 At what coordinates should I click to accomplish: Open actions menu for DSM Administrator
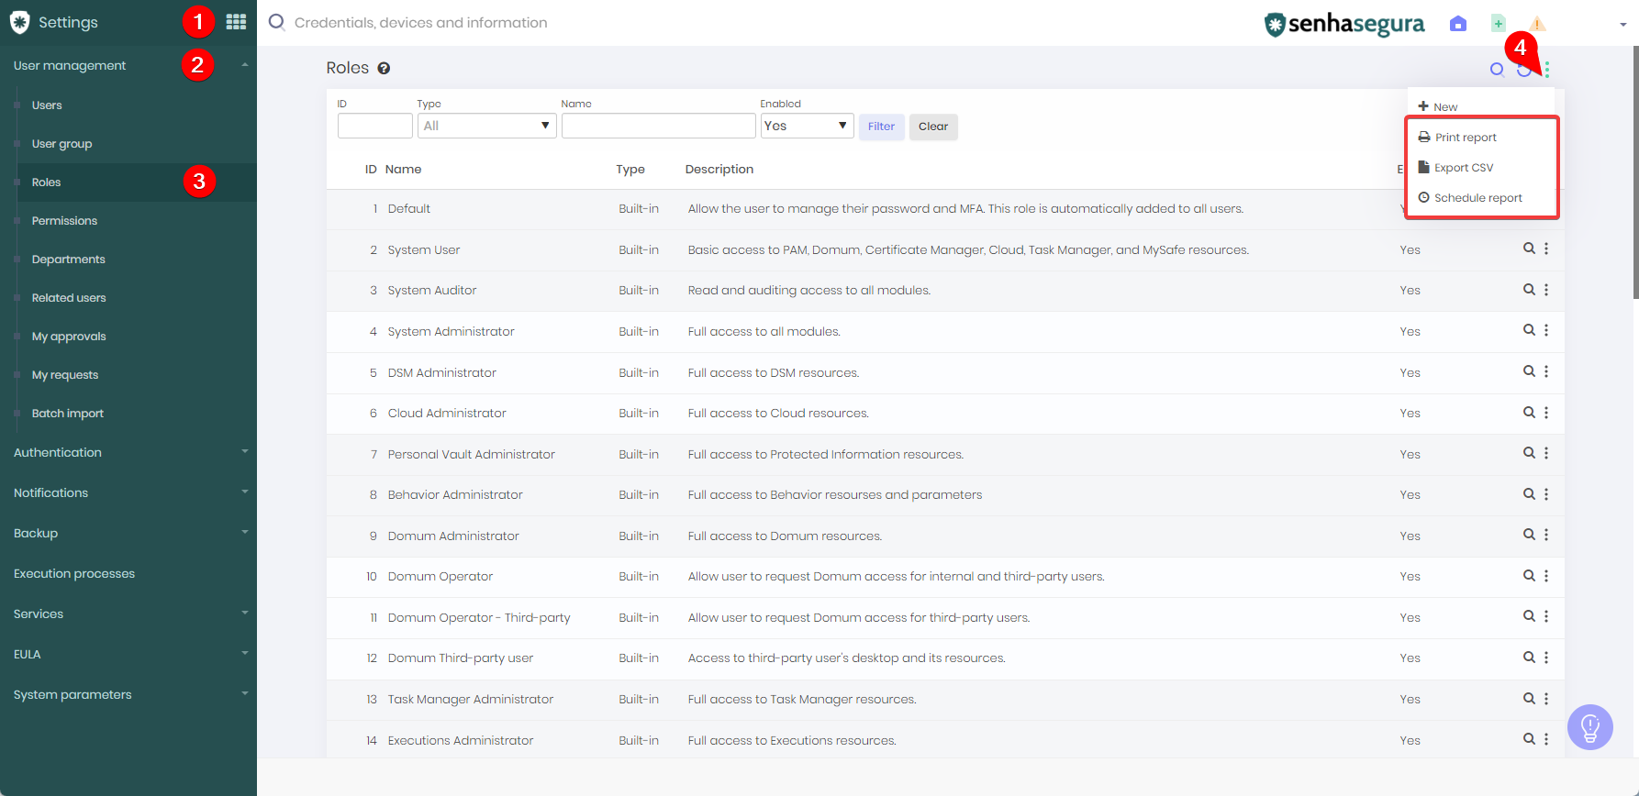[1546, 371]
